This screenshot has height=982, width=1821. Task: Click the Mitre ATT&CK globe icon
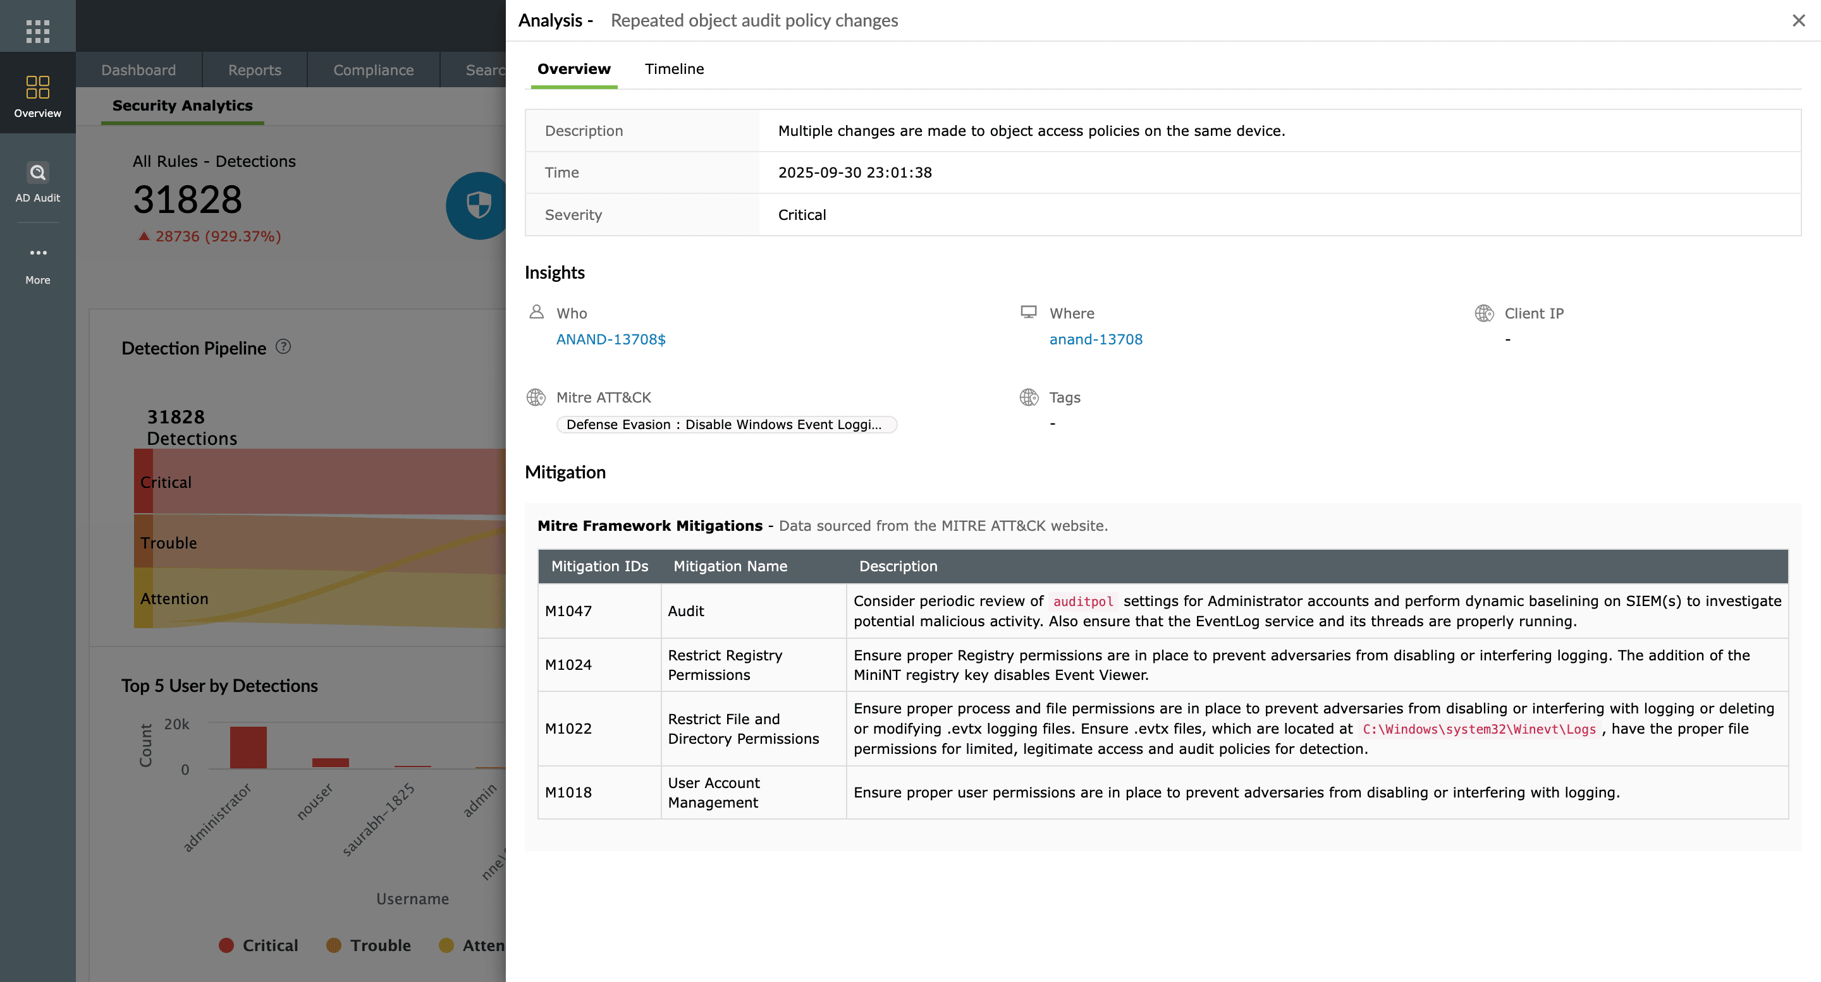click(536, 397)
